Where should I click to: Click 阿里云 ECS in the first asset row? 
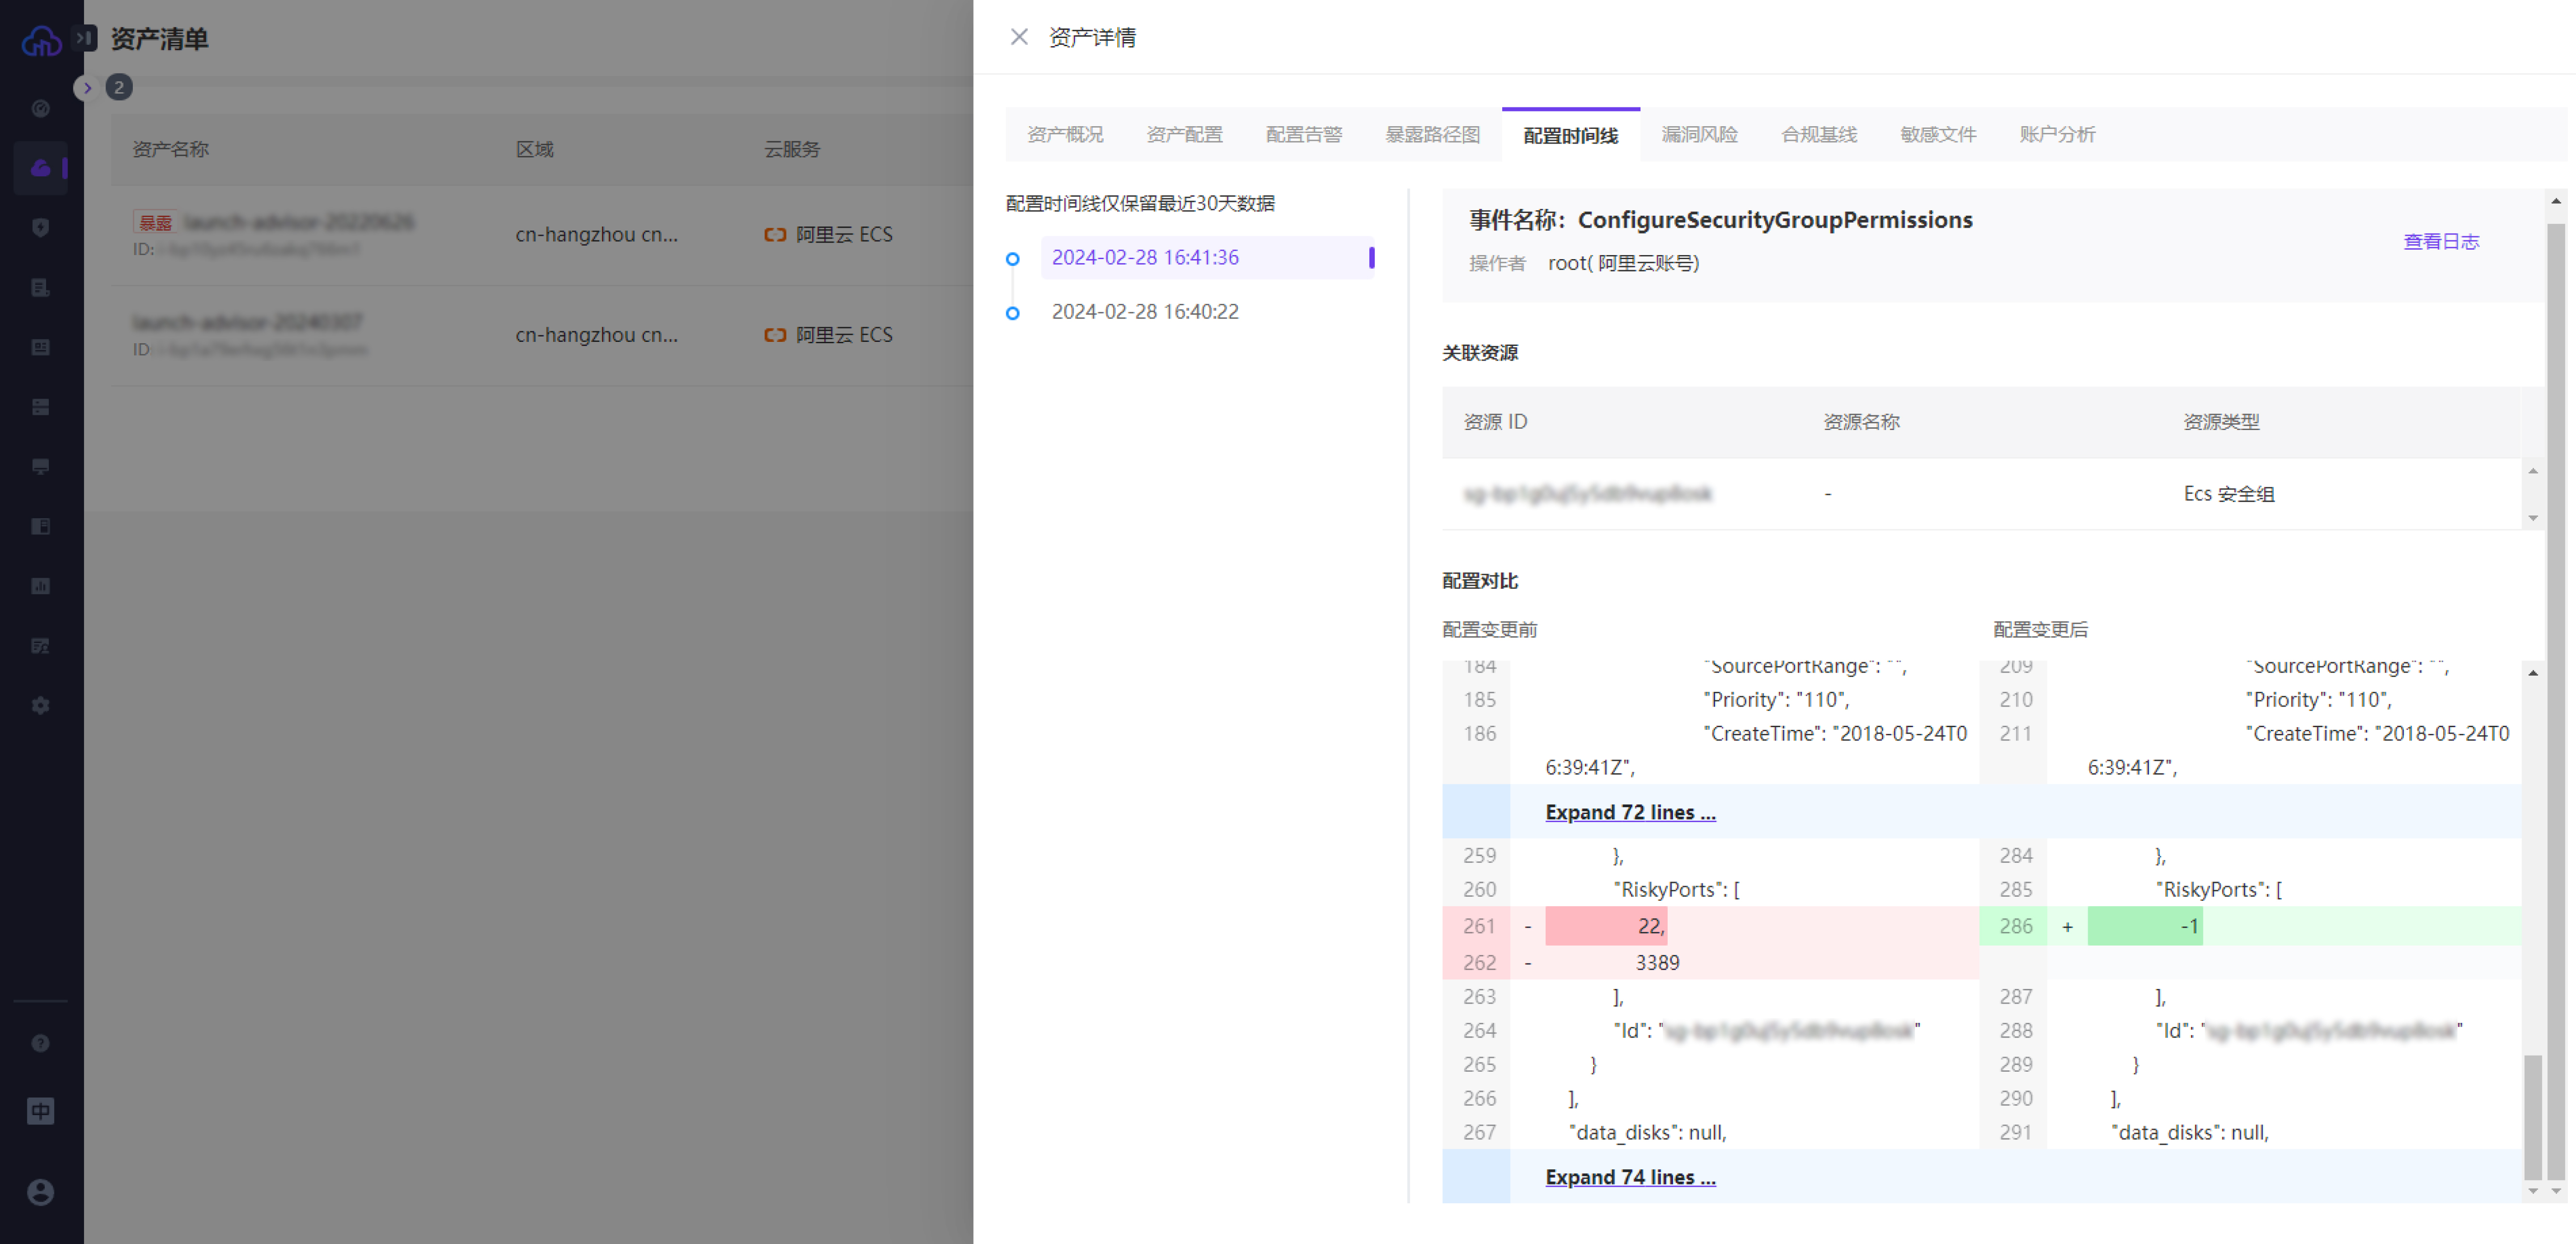(x=844, y=235)
